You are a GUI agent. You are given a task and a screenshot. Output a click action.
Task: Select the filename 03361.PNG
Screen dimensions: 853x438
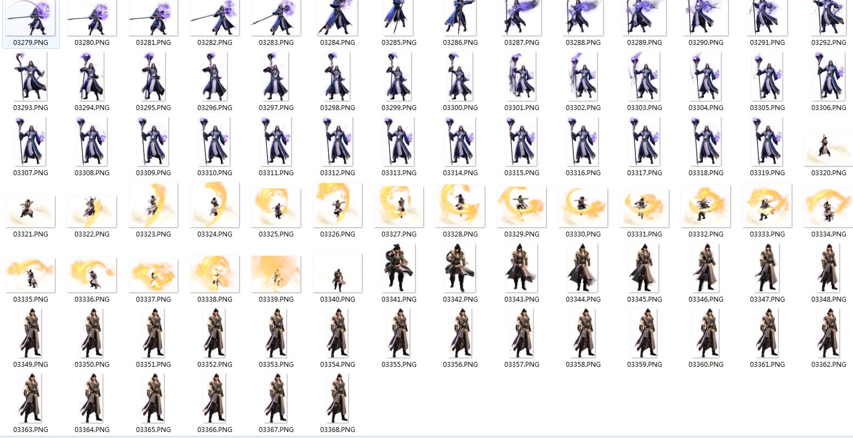[767, 364]
